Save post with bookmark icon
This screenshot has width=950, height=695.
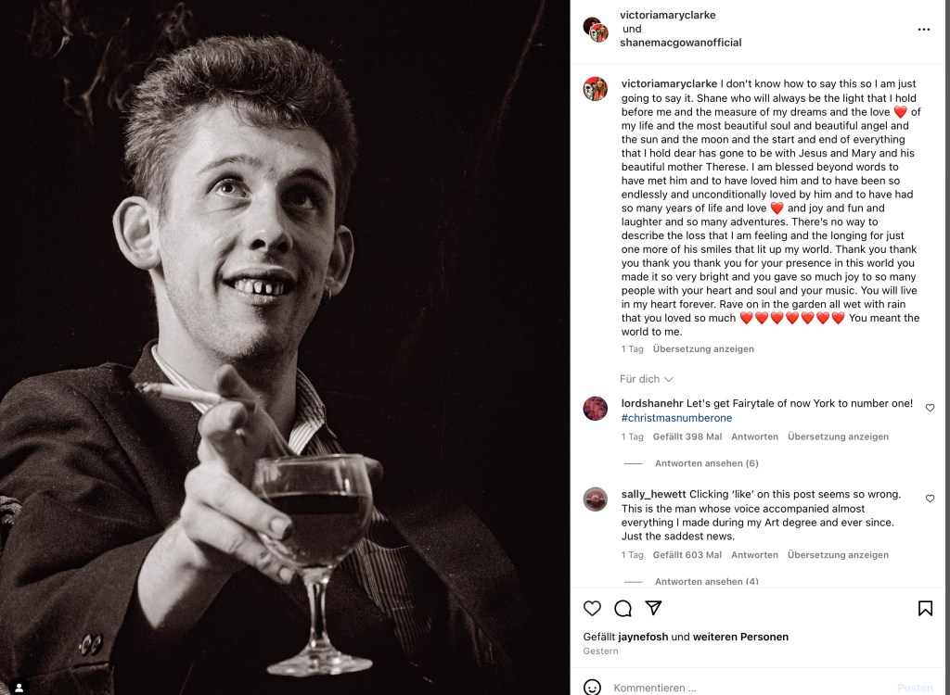click(x=925, y=608)
